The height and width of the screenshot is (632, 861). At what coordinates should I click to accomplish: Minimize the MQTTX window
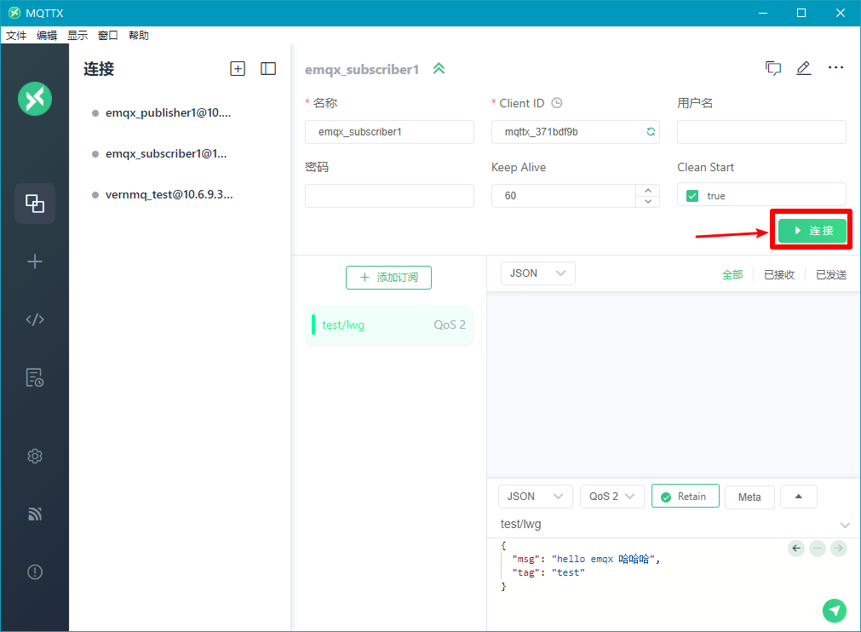pyautogui.click(x=763, y=13)
